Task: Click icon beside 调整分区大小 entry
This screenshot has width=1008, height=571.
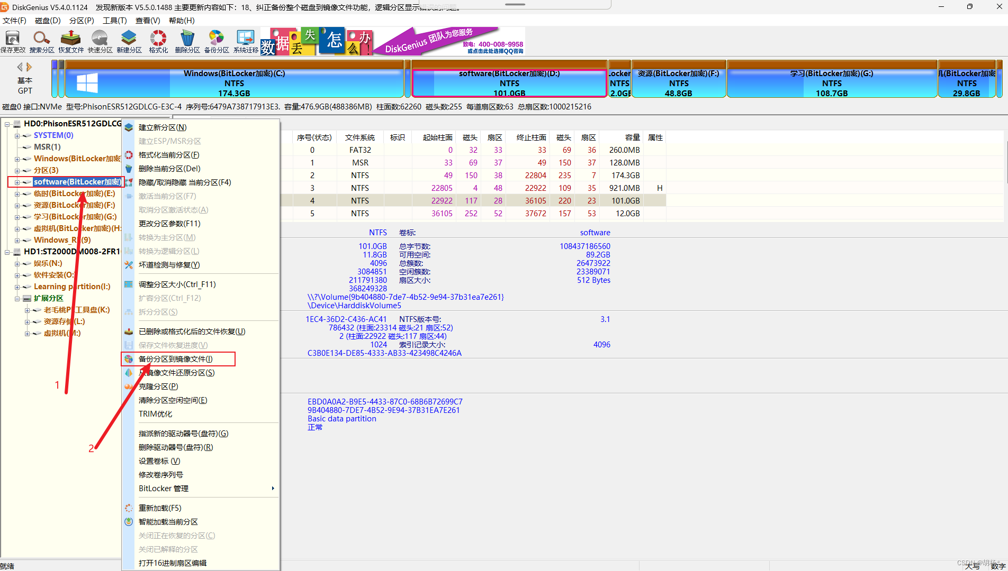Action: (129, 284)
